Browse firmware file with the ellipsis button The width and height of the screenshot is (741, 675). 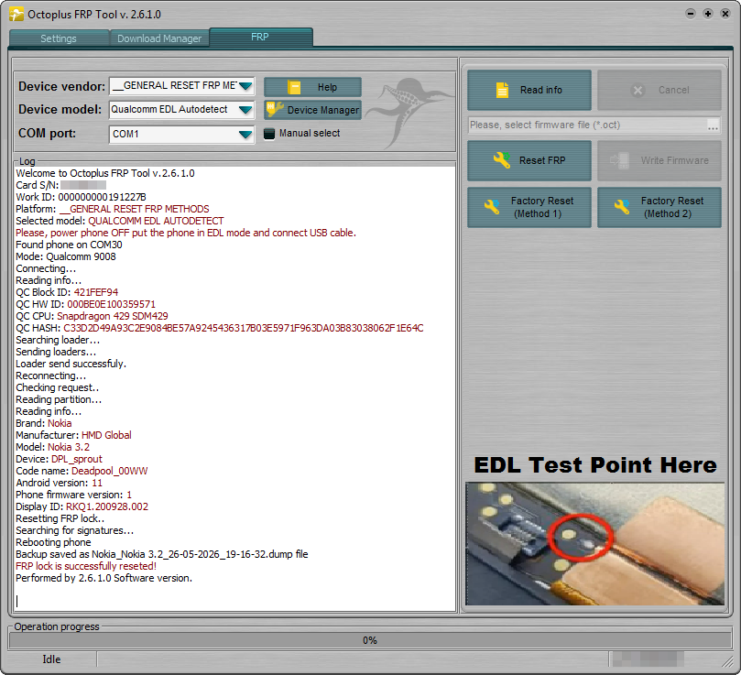pos(713,125)
